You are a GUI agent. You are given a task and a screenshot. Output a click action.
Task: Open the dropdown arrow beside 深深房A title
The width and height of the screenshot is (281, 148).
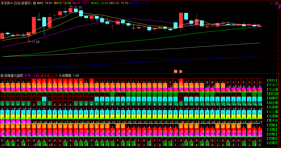tap(35, 3)
